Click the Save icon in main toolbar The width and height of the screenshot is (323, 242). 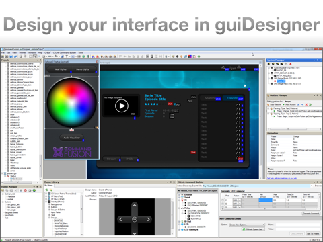coord(11,56)
